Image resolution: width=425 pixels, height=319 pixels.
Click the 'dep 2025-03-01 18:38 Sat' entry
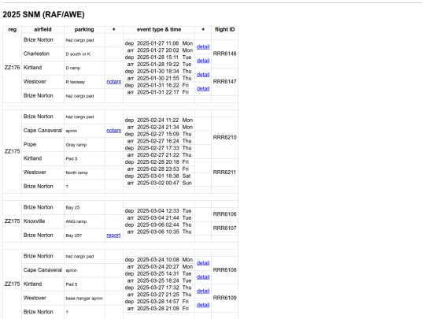(159, 176)
